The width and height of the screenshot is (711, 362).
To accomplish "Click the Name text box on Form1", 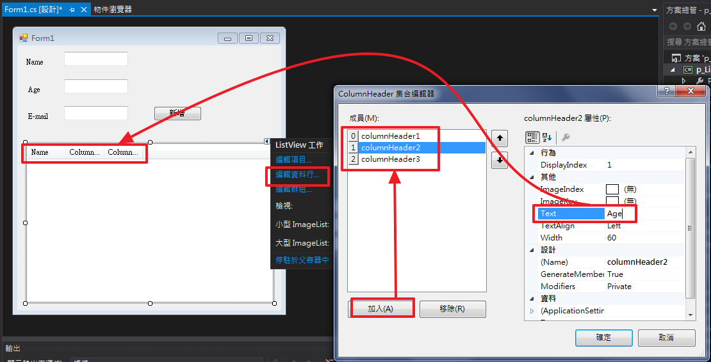I will click(x=96, y=59).
